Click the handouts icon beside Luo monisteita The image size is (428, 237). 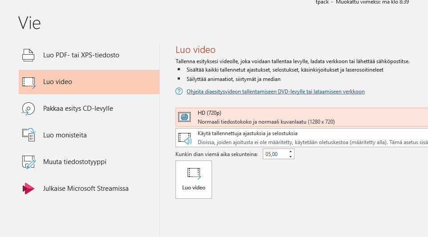click(29, 135)
